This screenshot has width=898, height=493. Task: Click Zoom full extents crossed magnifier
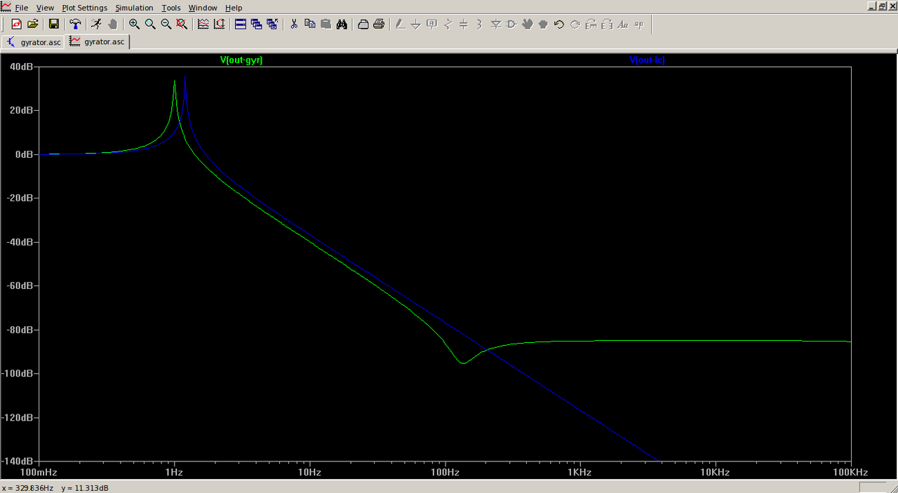click(x=182, y=24)
